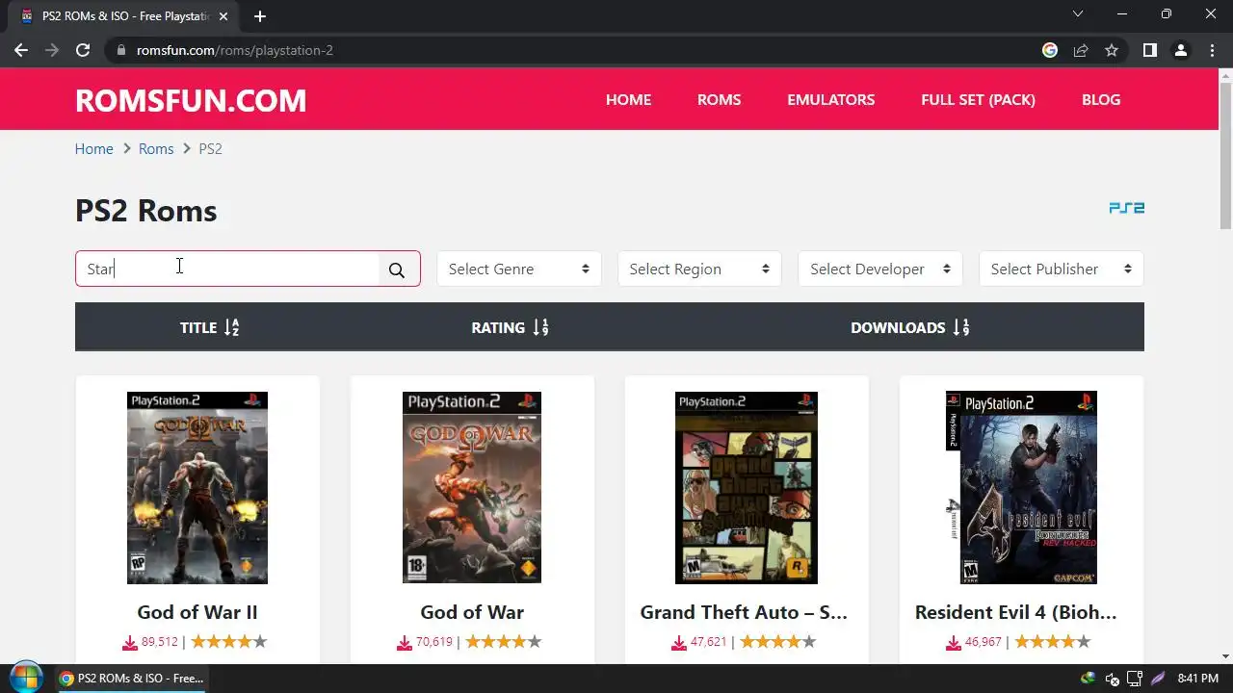Viewport: 1233px width, 693px height.
Task: Open the Google icon in the address bar
Action: click(1050, 50)
